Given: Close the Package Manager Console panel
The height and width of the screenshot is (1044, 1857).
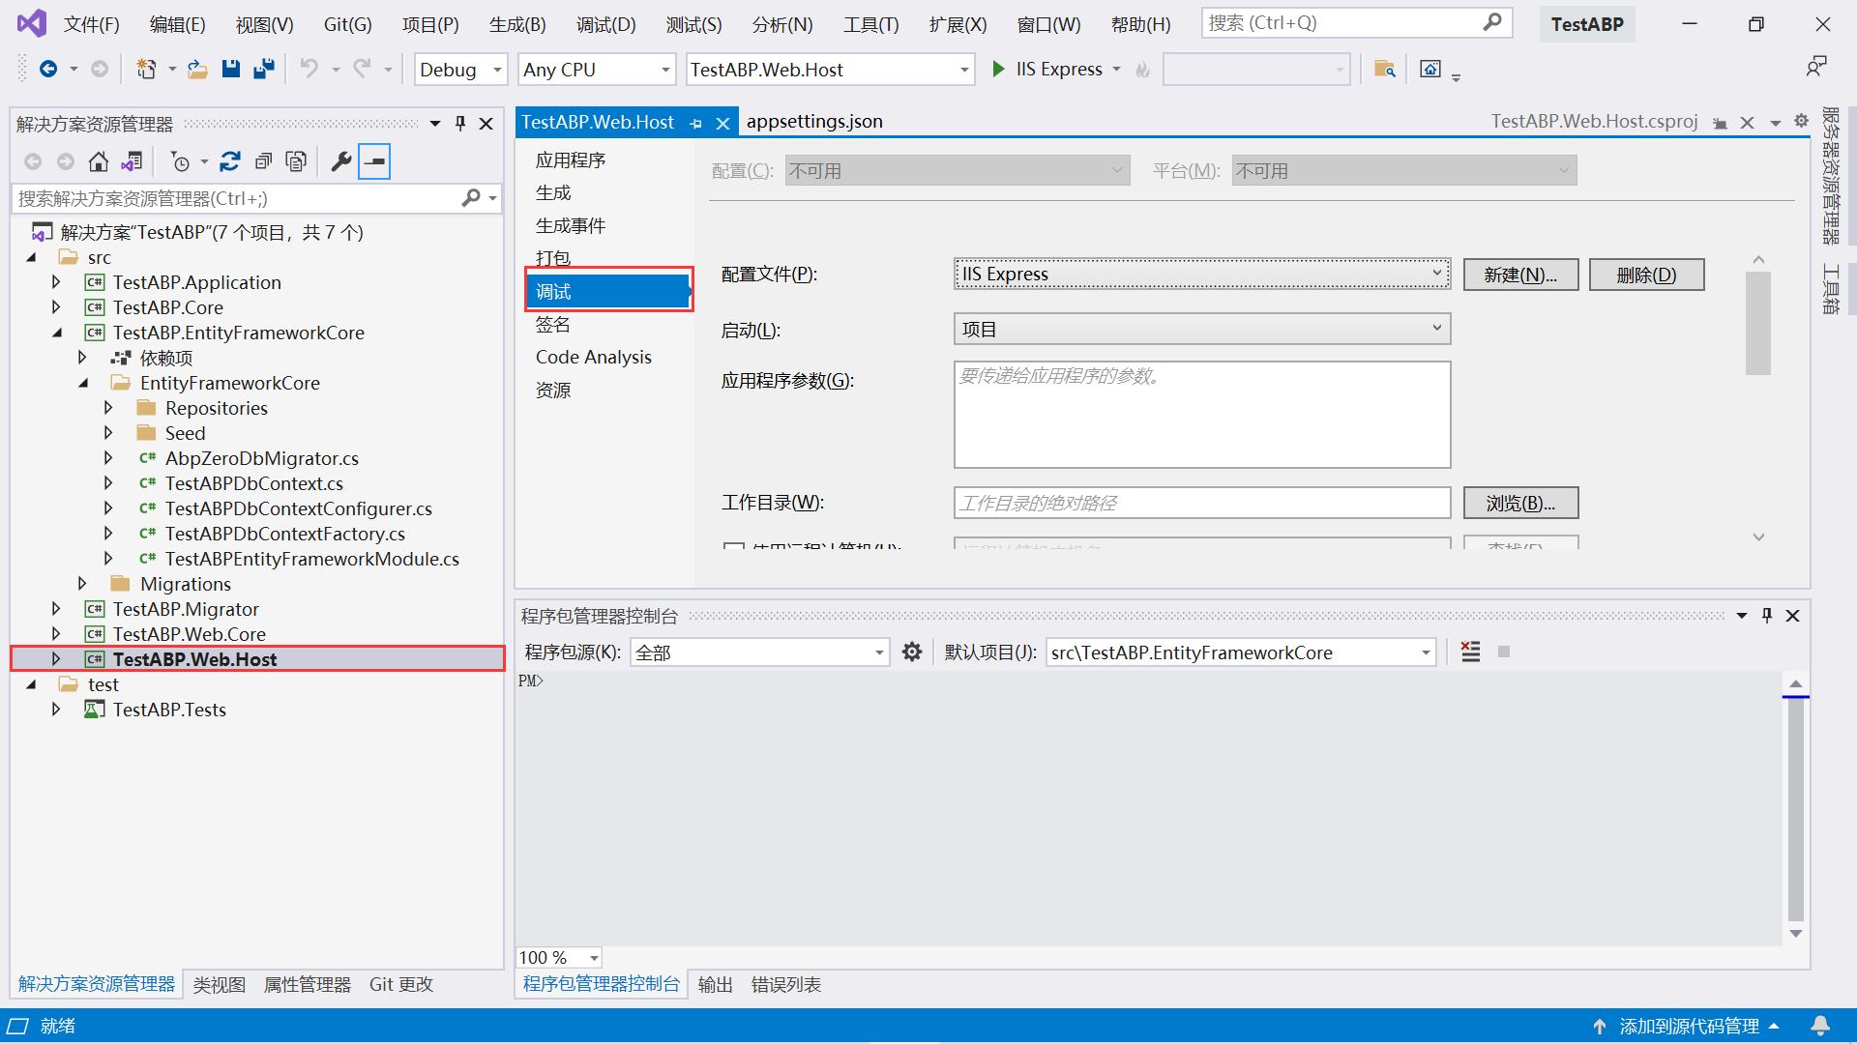Looking at the screenshot, I should [x=1792, y=616].
